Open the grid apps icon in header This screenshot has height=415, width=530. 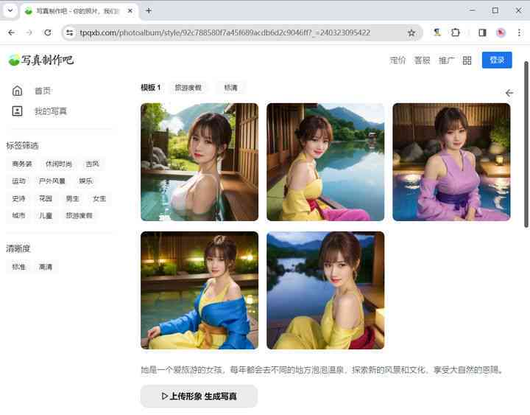tap(467, 60)
